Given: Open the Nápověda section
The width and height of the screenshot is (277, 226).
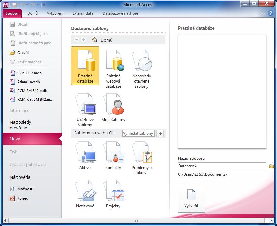Looking at the screenshot, I should point(20,177).
